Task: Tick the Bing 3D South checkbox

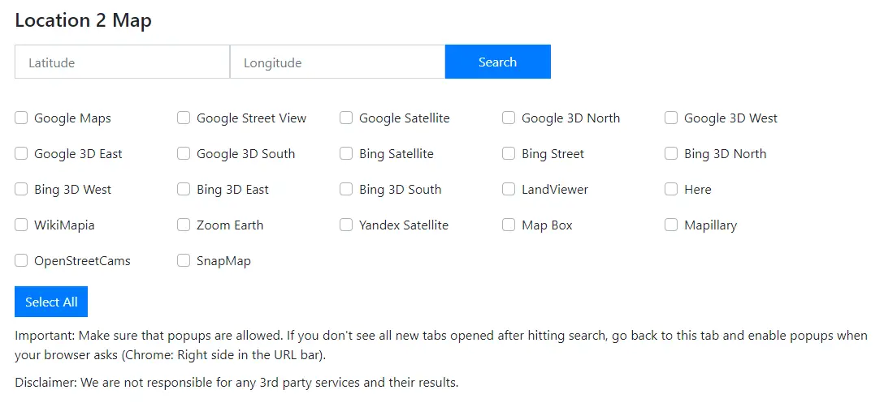Action: (346, 190)
